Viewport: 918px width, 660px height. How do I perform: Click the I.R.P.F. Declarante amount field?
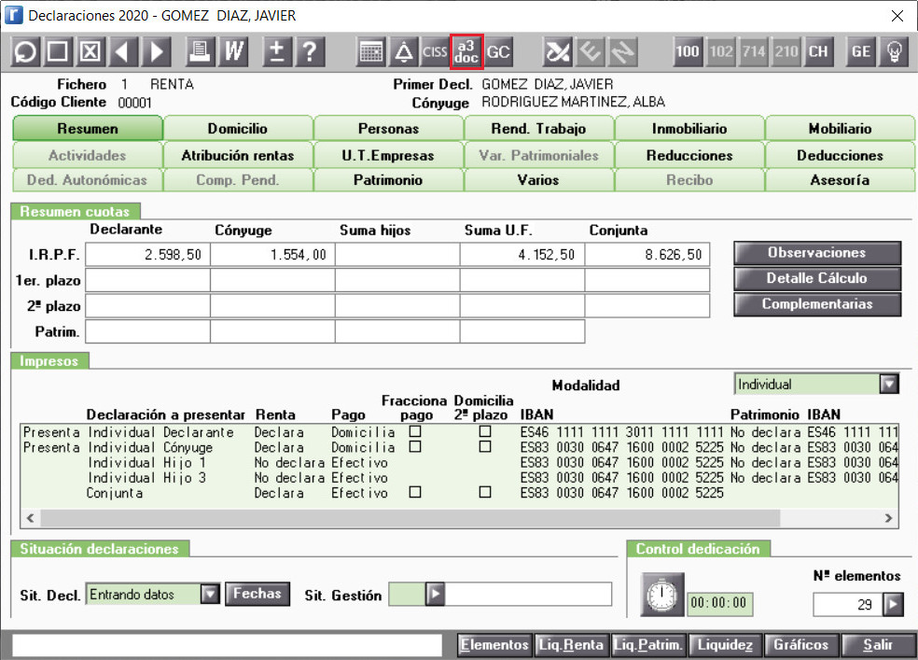148,255
